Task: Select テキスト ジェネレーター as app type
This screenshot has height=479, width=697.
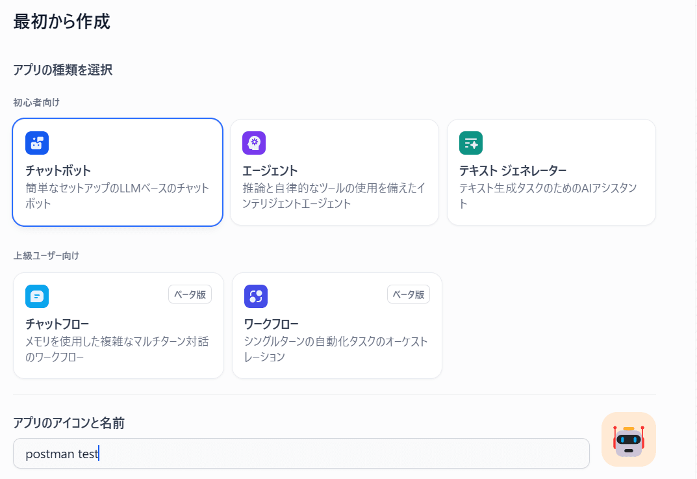Action: pos(513,171)
